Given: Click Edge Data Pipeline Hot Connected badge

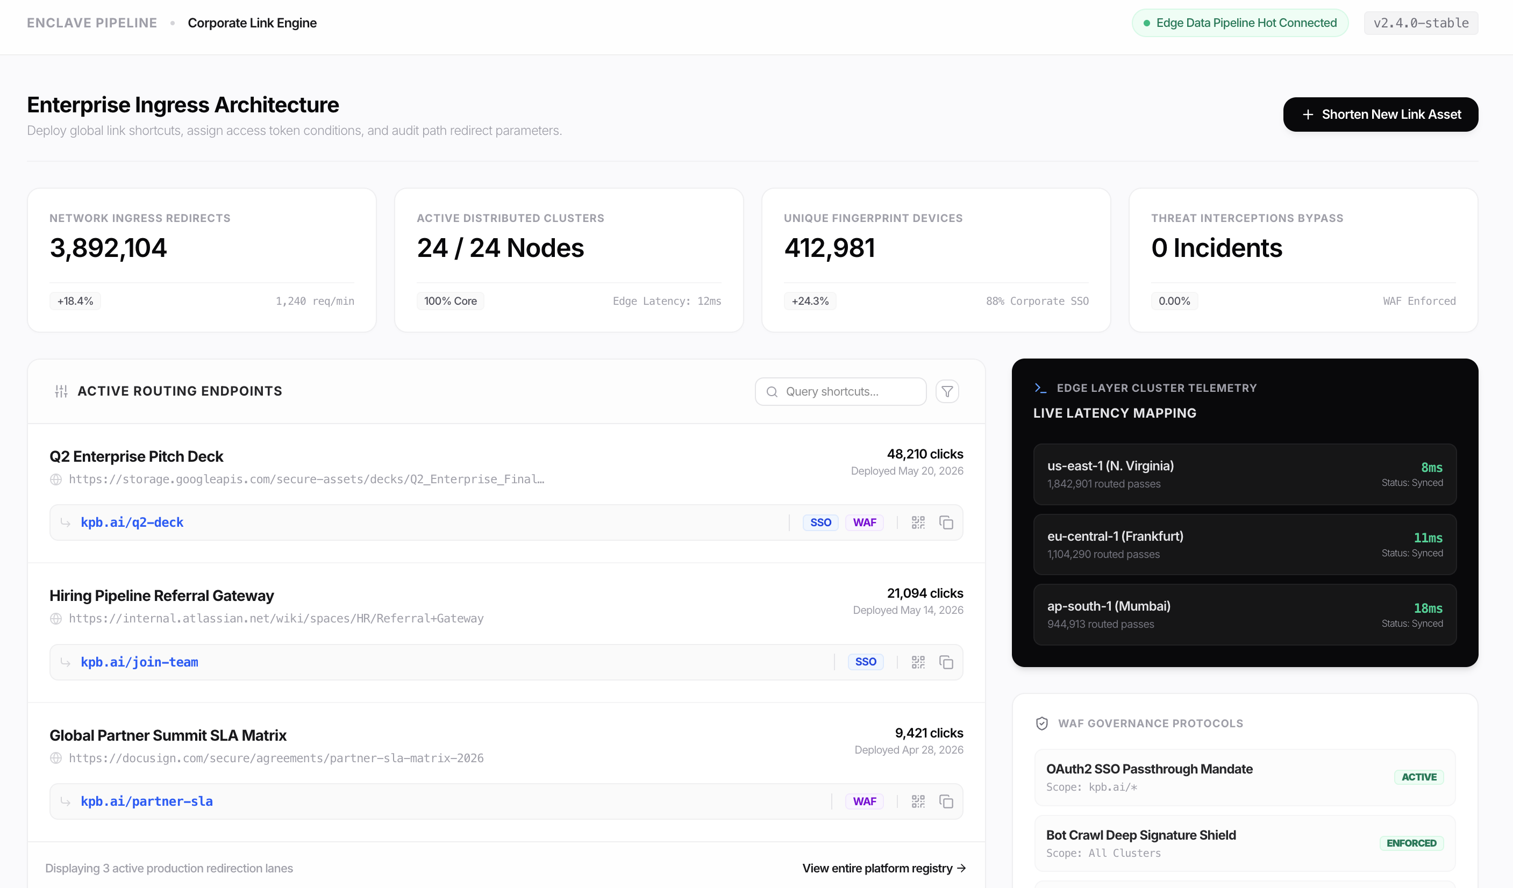Looking at the screenshot, I should (1240, 23).
